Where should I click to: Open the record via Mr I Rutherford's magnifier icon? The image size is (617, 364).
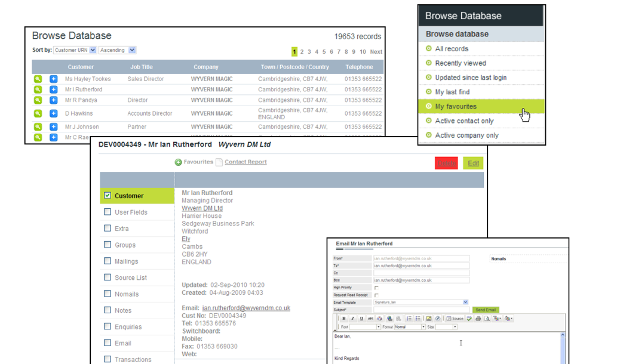click(x=38, y=90)
